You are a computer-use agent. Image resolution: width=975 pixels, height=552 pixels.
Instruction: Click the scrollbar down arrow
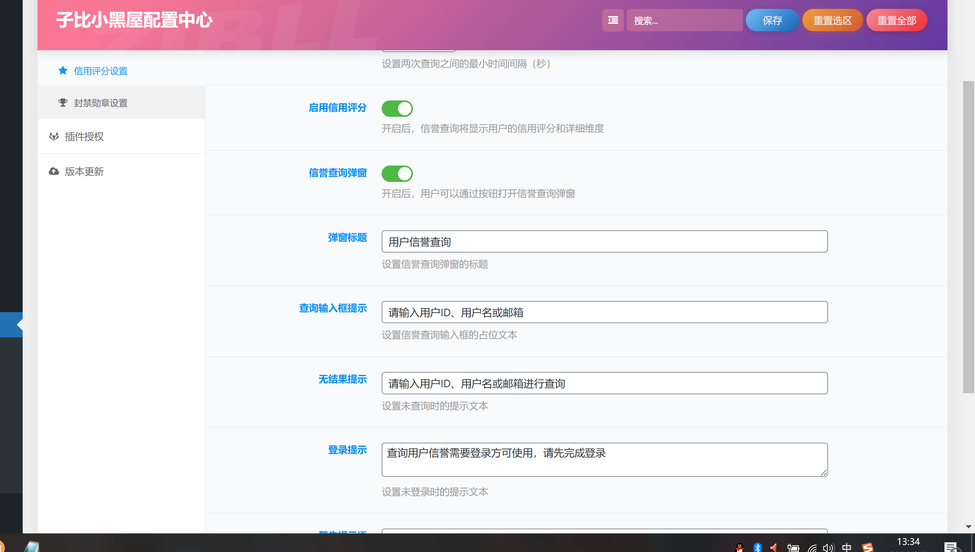(x=968, y=527)
